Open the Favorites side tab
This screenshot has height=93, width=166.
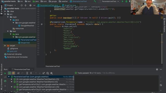tap(1, 84)
